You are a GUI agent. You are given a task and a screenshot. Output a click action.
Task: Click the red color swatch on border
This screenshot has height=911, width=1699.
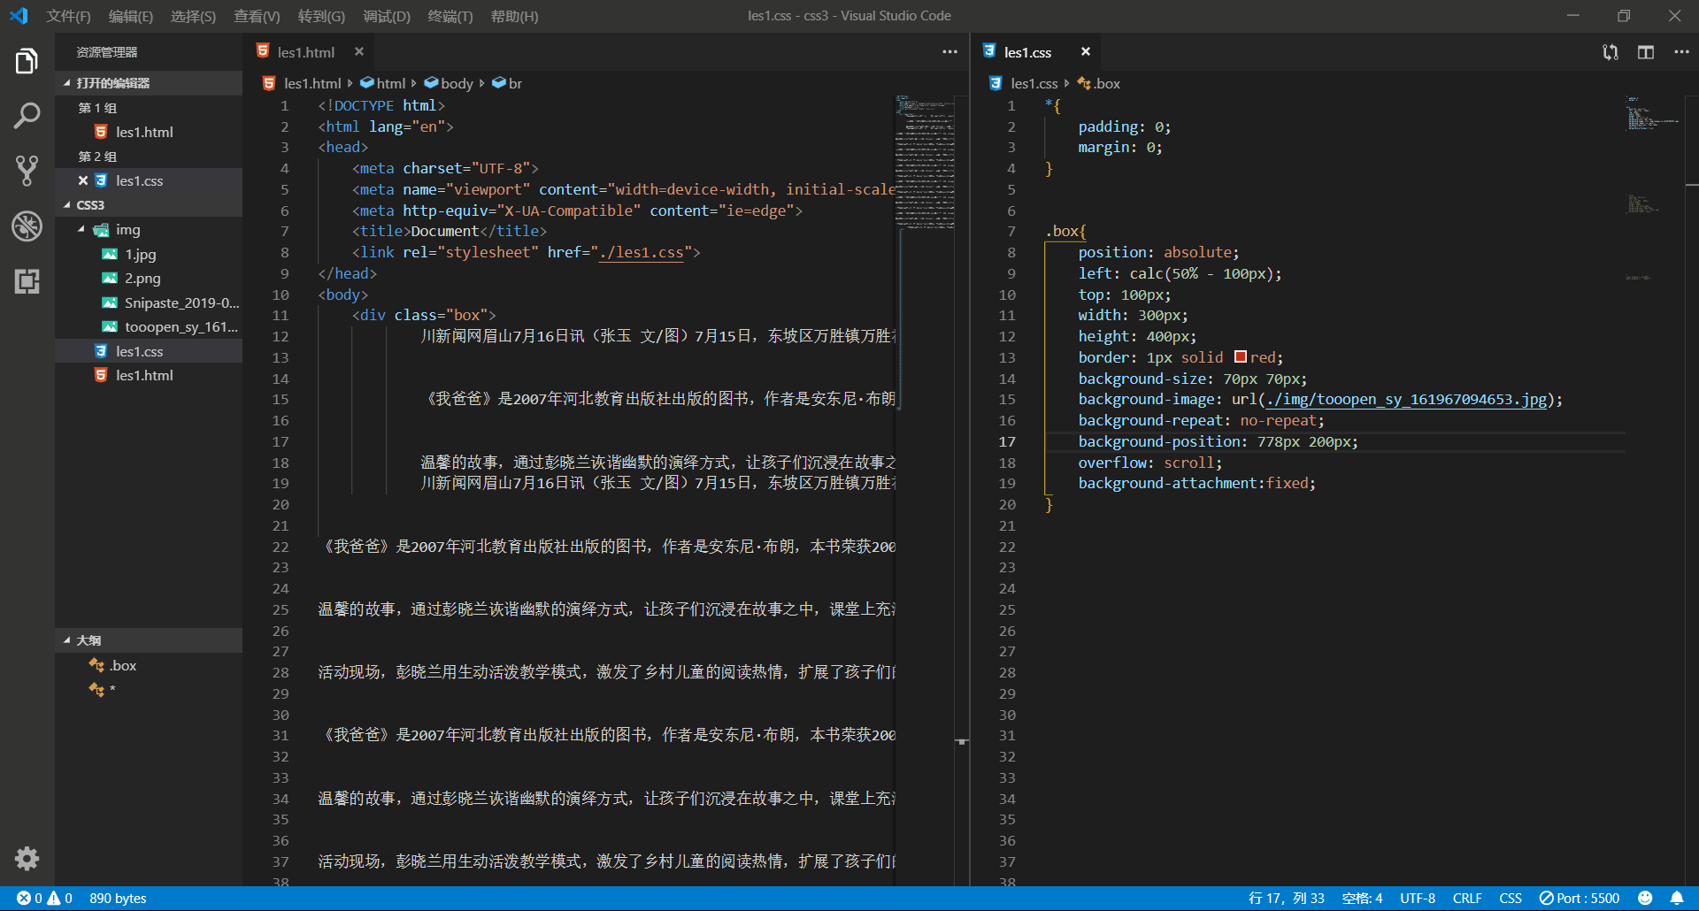pyautogui.click(x=1240, y=357)
